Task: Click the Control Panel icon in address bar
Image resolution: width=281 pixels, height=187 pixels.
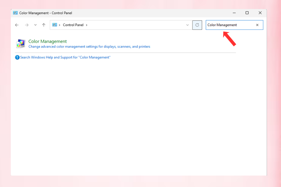Action: (x=55, y=25)
